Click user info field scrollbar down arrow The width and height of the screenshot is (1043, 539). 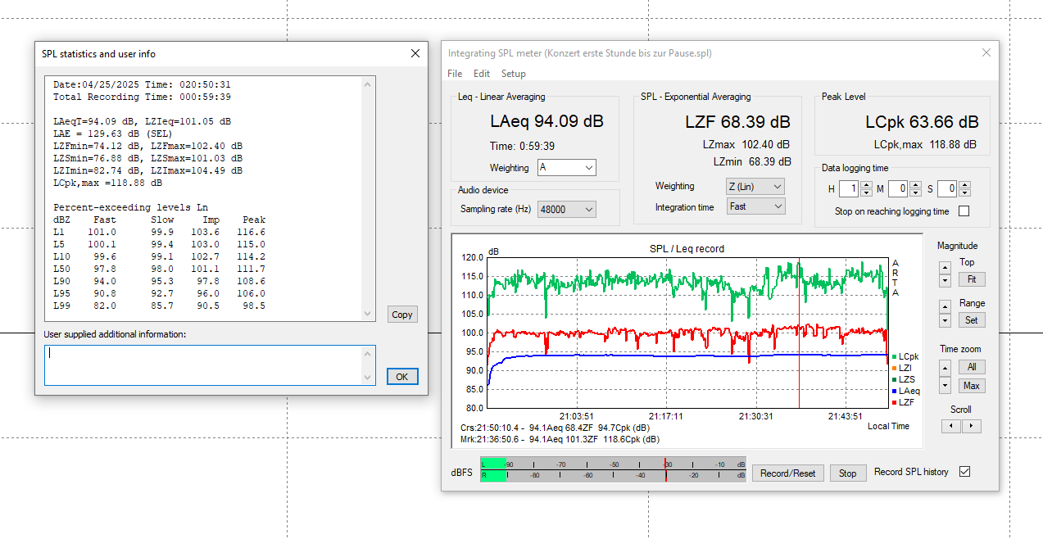pos(369,376)
